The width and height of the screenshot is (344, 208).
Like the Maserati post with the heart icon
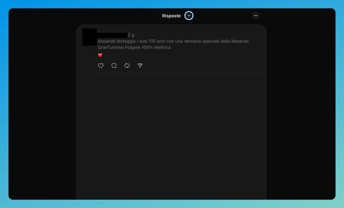pyautogui.click(x=101, y=66)
